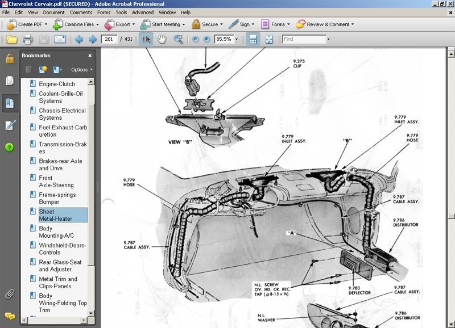Click the green How To help icon
This screenshot has height=328, width=455.
tap(9, 148)
